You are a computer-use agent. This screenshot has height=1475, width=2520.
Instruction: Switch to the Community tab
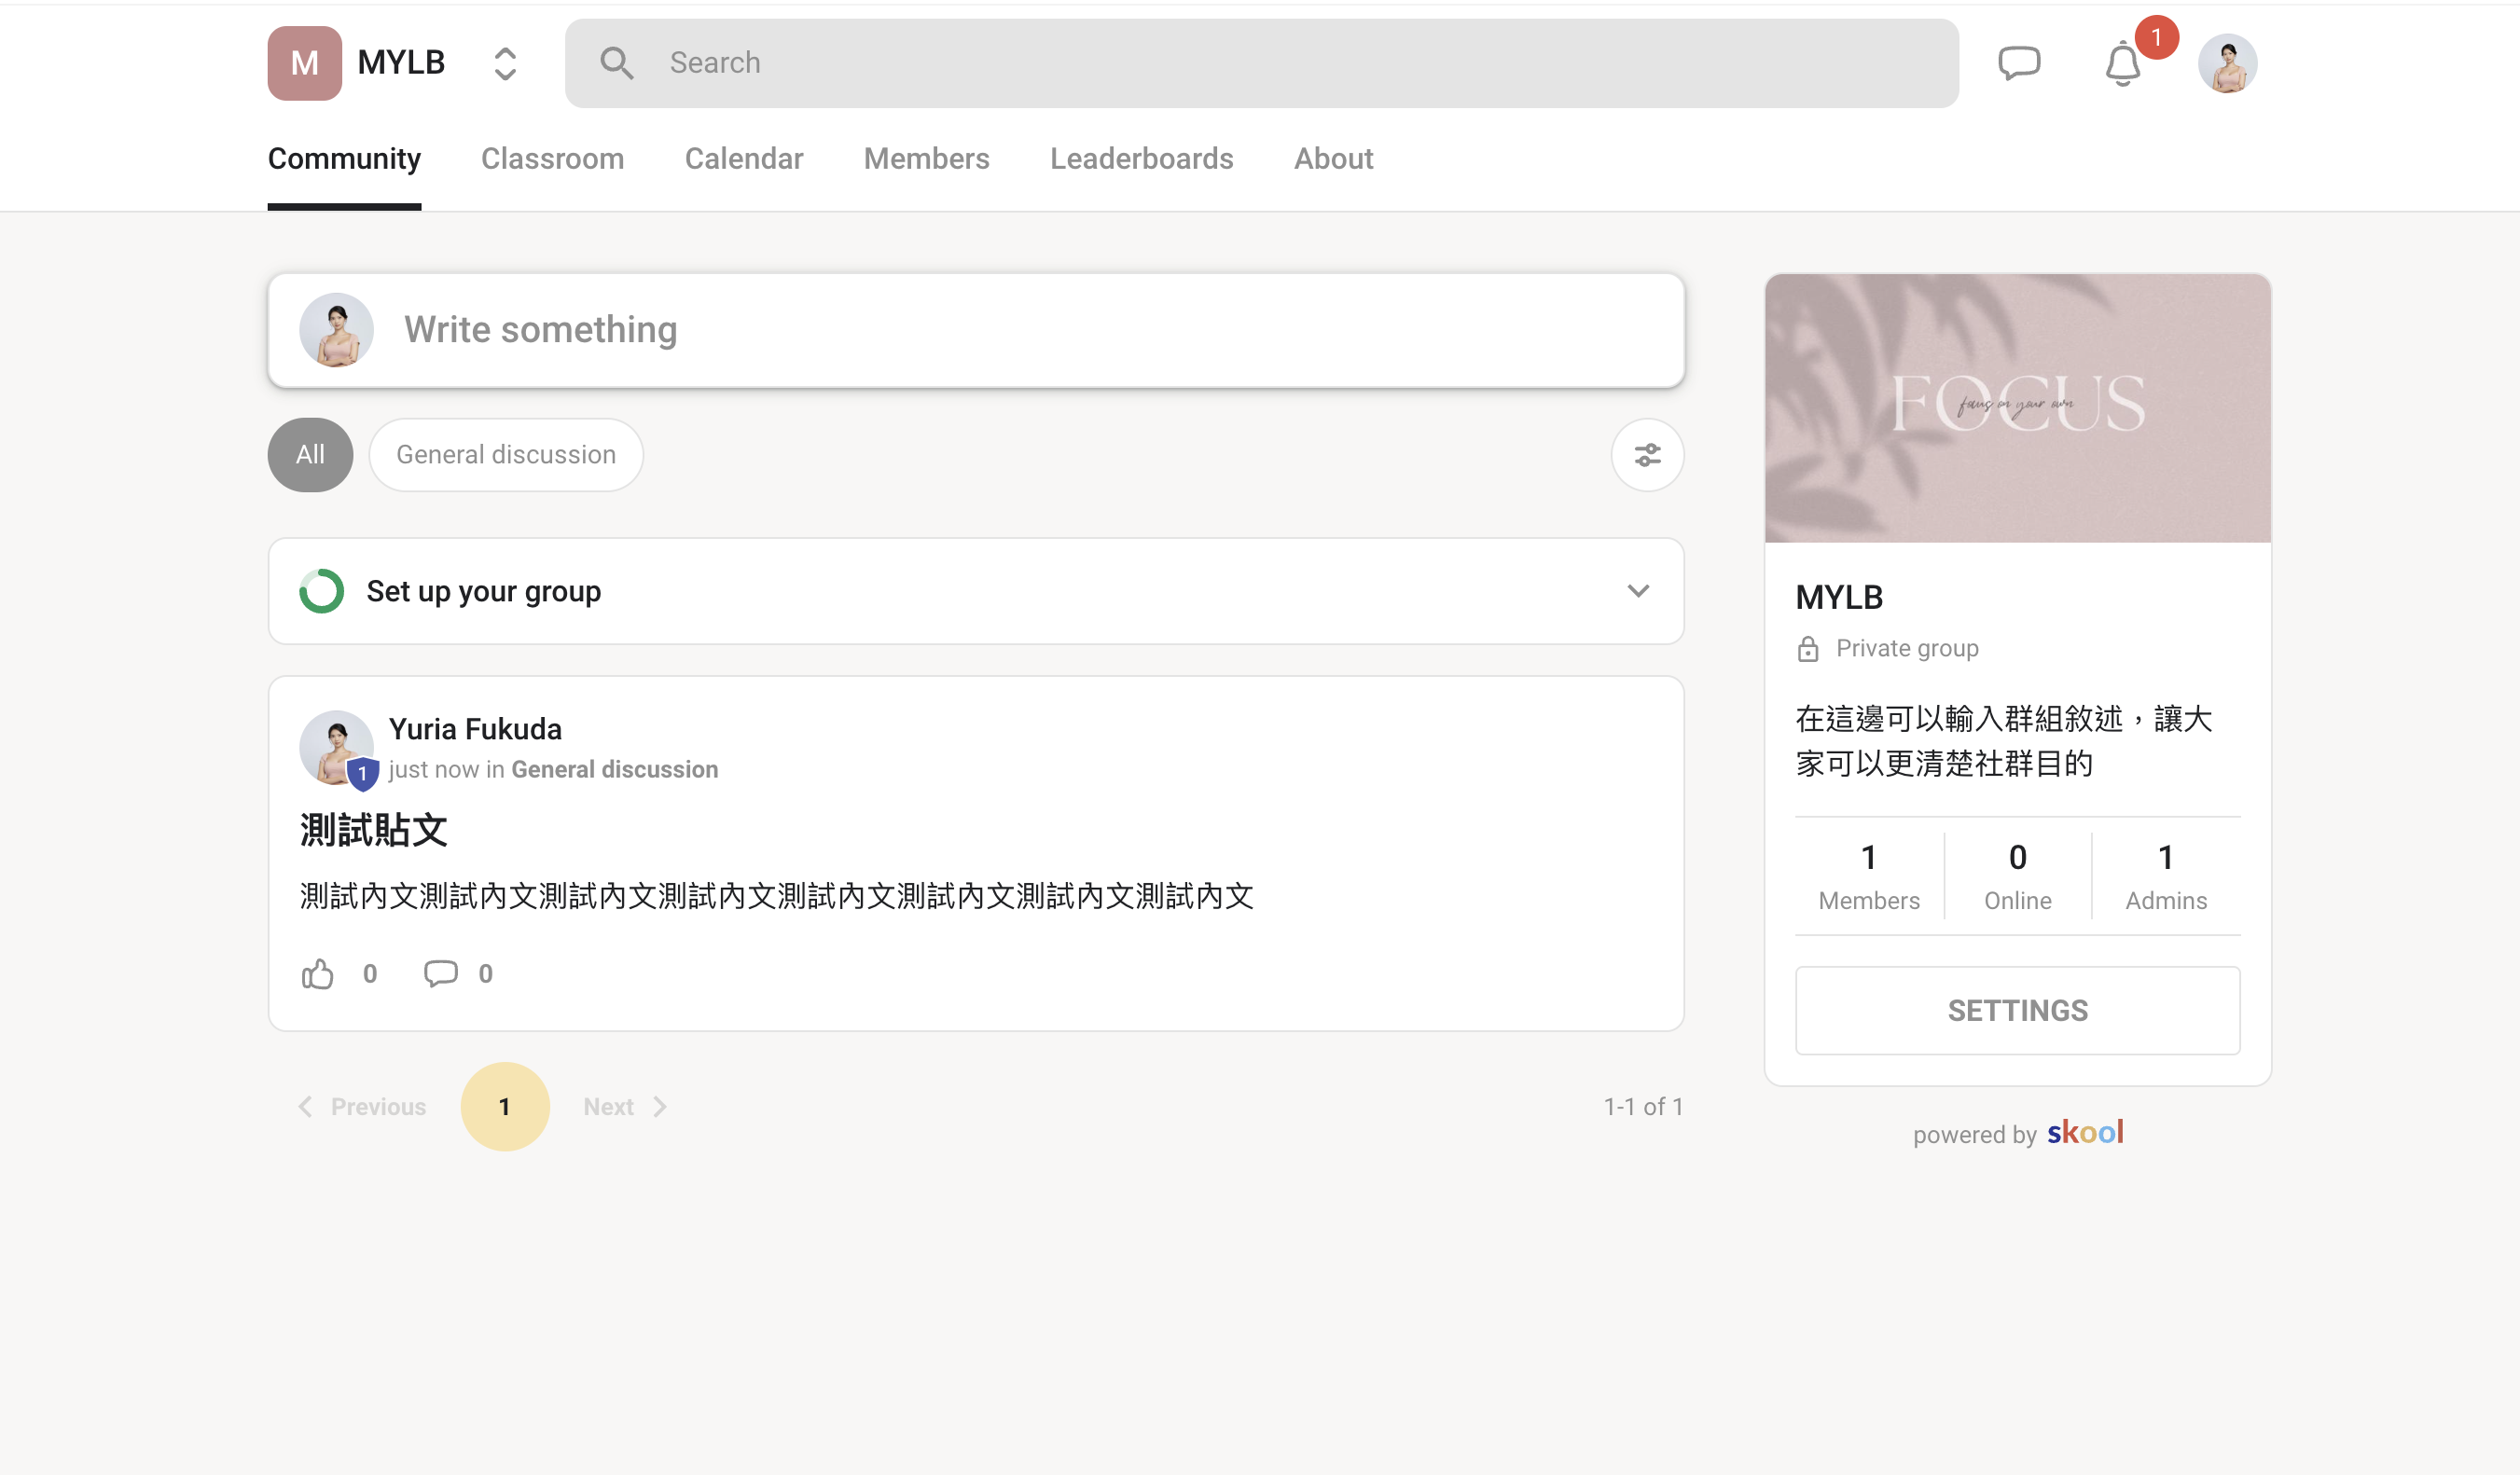pos(344,159)
